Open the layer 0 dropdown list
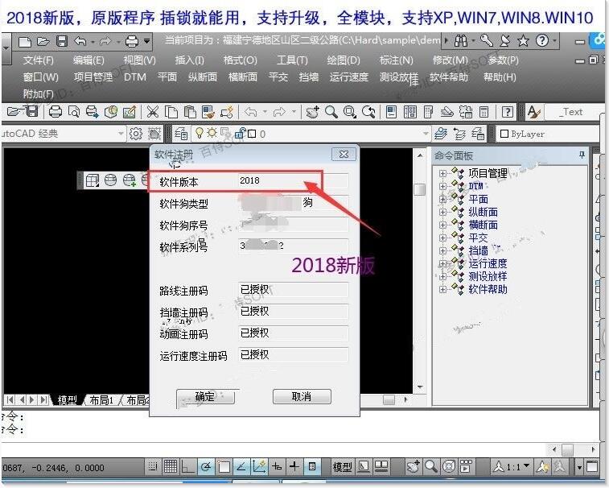Viewport: 609px width, 488px height. (426, 134)
